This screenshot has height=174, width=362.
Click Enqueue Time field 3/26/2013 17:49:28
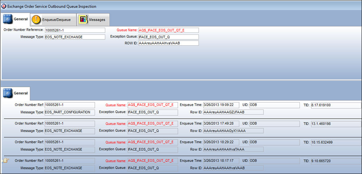[x=221, y=124]
